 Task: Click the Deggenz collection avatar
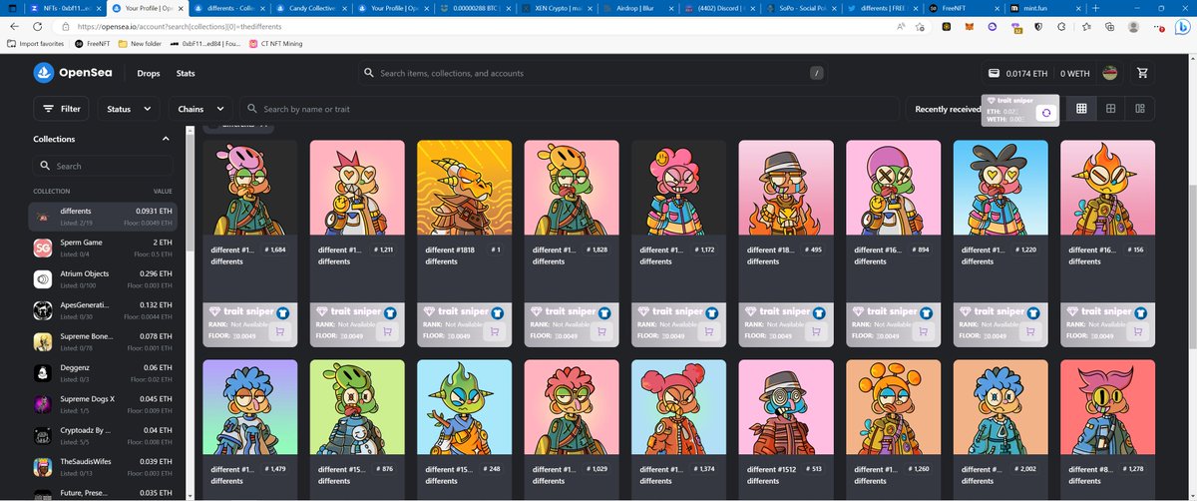[x=43, y=373]
